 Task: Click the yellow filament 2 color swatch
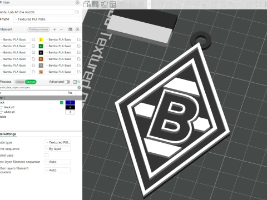pos(41,39)
